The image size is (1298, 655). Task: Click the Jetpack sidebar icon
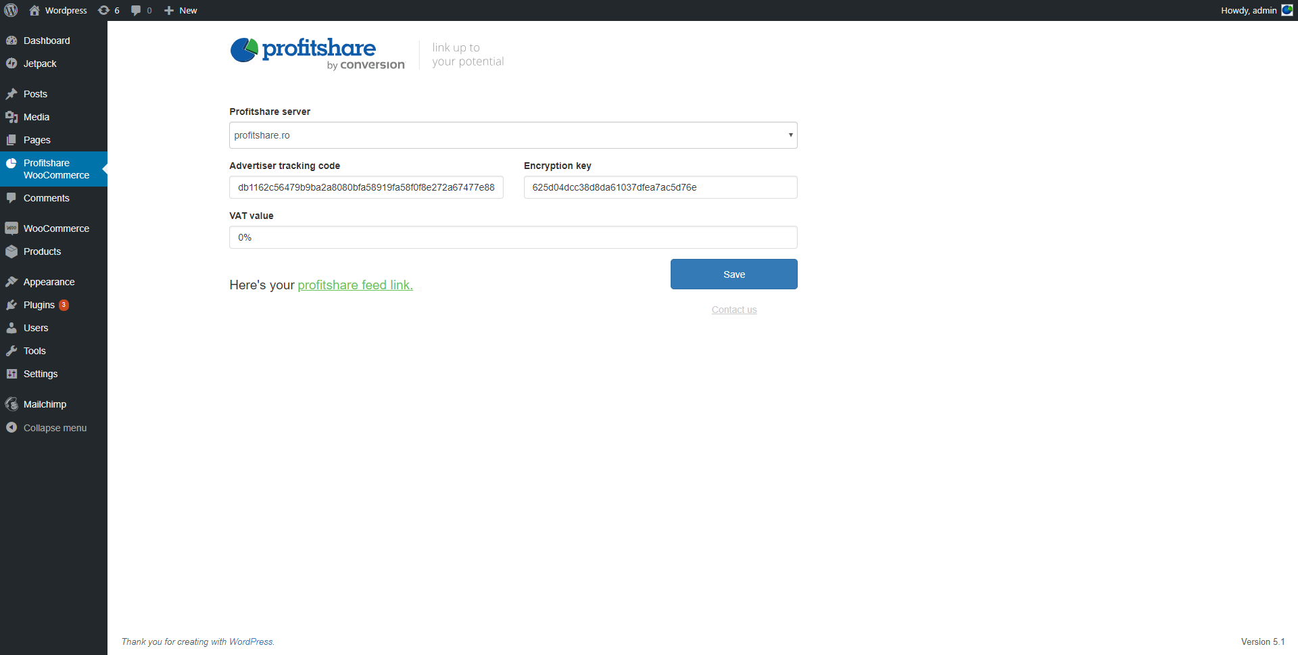point(11,64)
